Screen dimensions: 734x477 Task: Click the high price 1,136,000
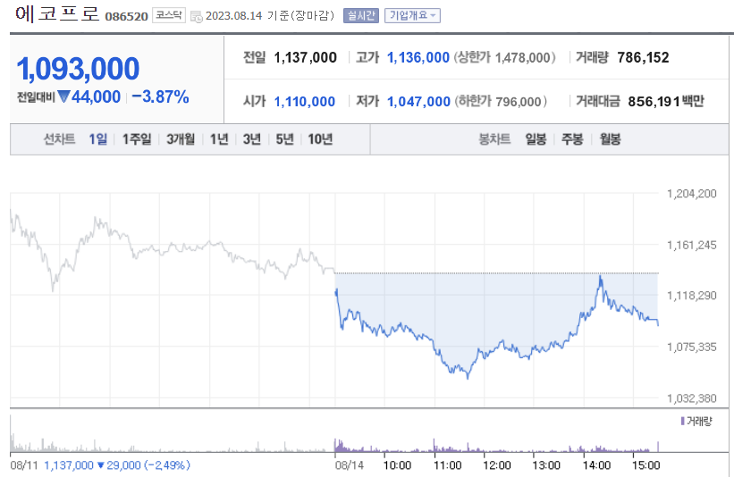click(x=418, y=57)
